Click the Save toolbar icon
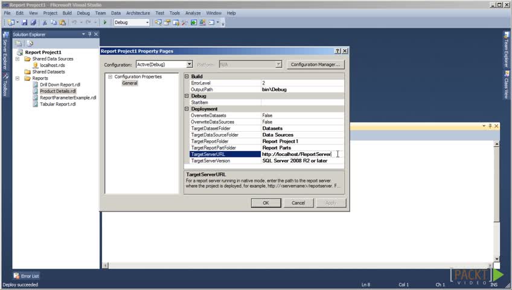The height and width of the screenshot is (290, 512). (25, 22)
